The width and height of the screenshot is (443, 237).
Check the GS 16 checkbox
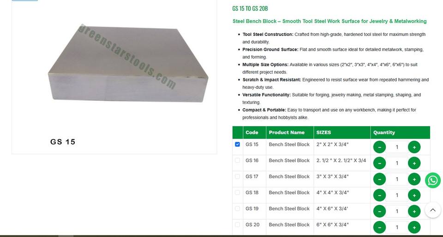(x=237, y=160)
